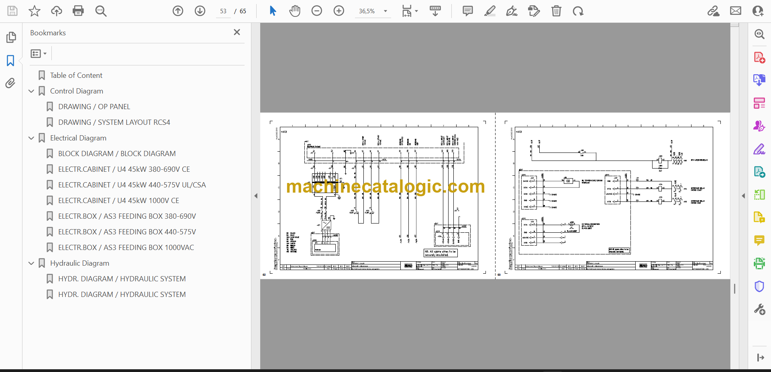The image size is (771, 372).
Task: Send file by email envelope icon
Action: [736, 11]
